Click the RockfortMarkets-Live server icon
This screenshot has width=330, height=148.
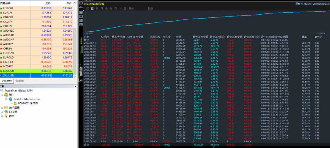coord(10,99)
